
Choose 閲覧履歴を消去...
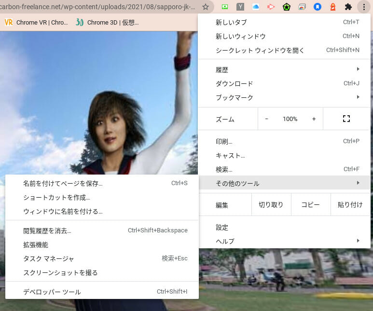click(102, 230)
